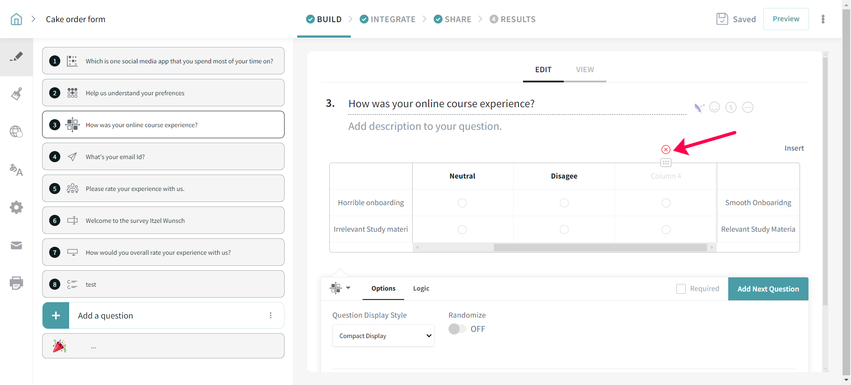Expand the question type dropdown arrow
The width and height of the screenshot is (851, 385).
[348, 288]
